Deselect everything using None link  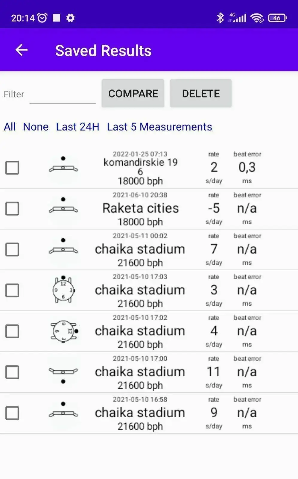pyautogui.click(x=36, y=127)
